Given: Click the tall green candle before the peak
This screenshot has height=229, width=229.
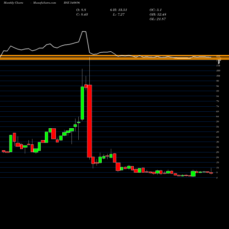Looking at the screenshot, I should [82, 103].
